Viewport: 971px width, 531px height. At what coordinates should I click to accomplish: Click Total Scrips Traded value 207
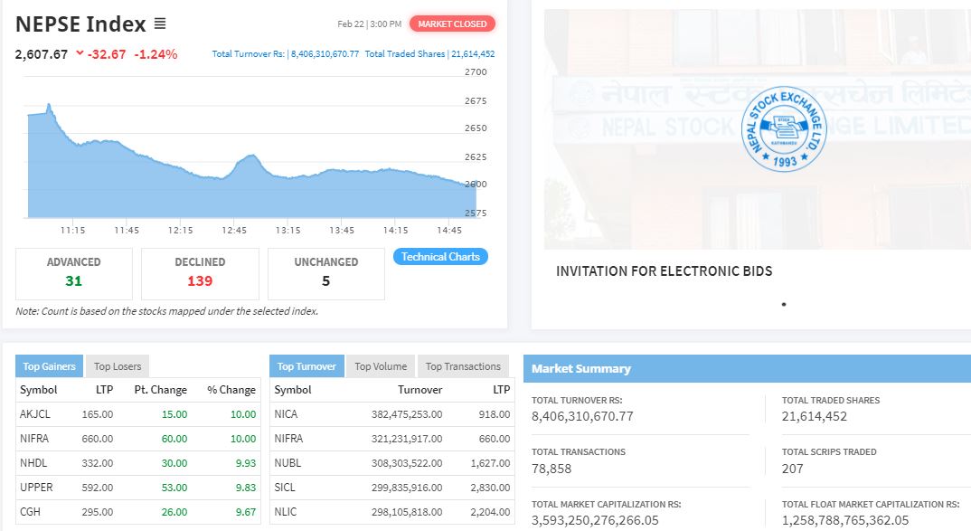792,469
